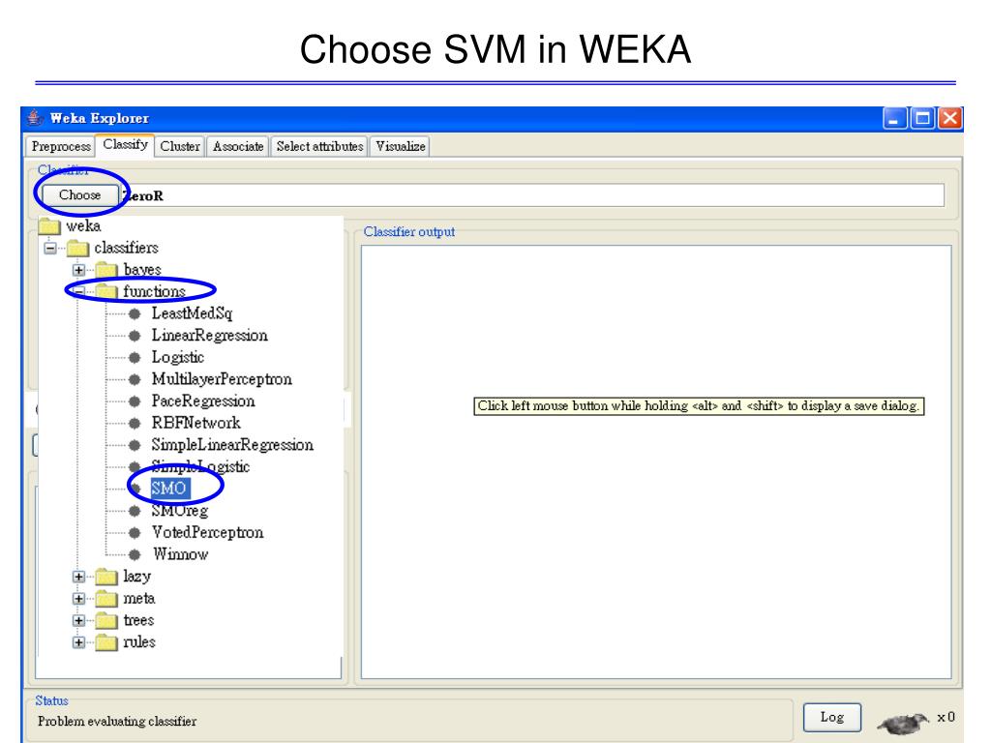Go to the Select attributes tab
The image size is (991, 743).
coord(319,146)
